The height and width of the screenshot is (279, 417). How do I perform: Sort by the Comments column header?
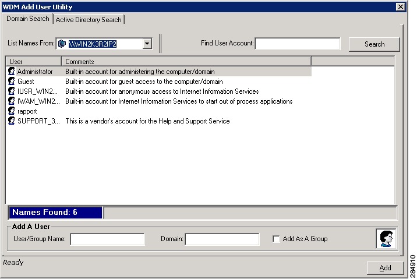[186, 61]
